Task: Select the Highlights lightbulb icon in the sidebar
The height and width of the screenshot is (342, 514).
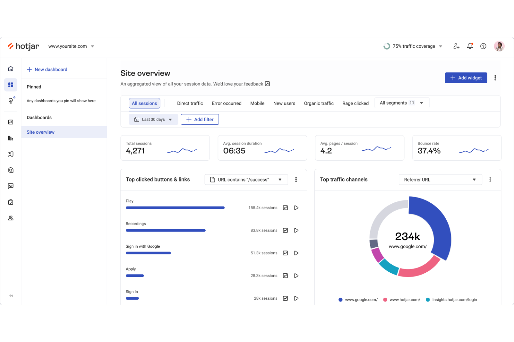Action: coord(10,100)
